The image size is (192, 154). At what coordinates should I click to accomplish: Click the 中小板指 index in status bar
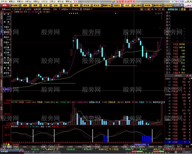click(x=114, y=149)
